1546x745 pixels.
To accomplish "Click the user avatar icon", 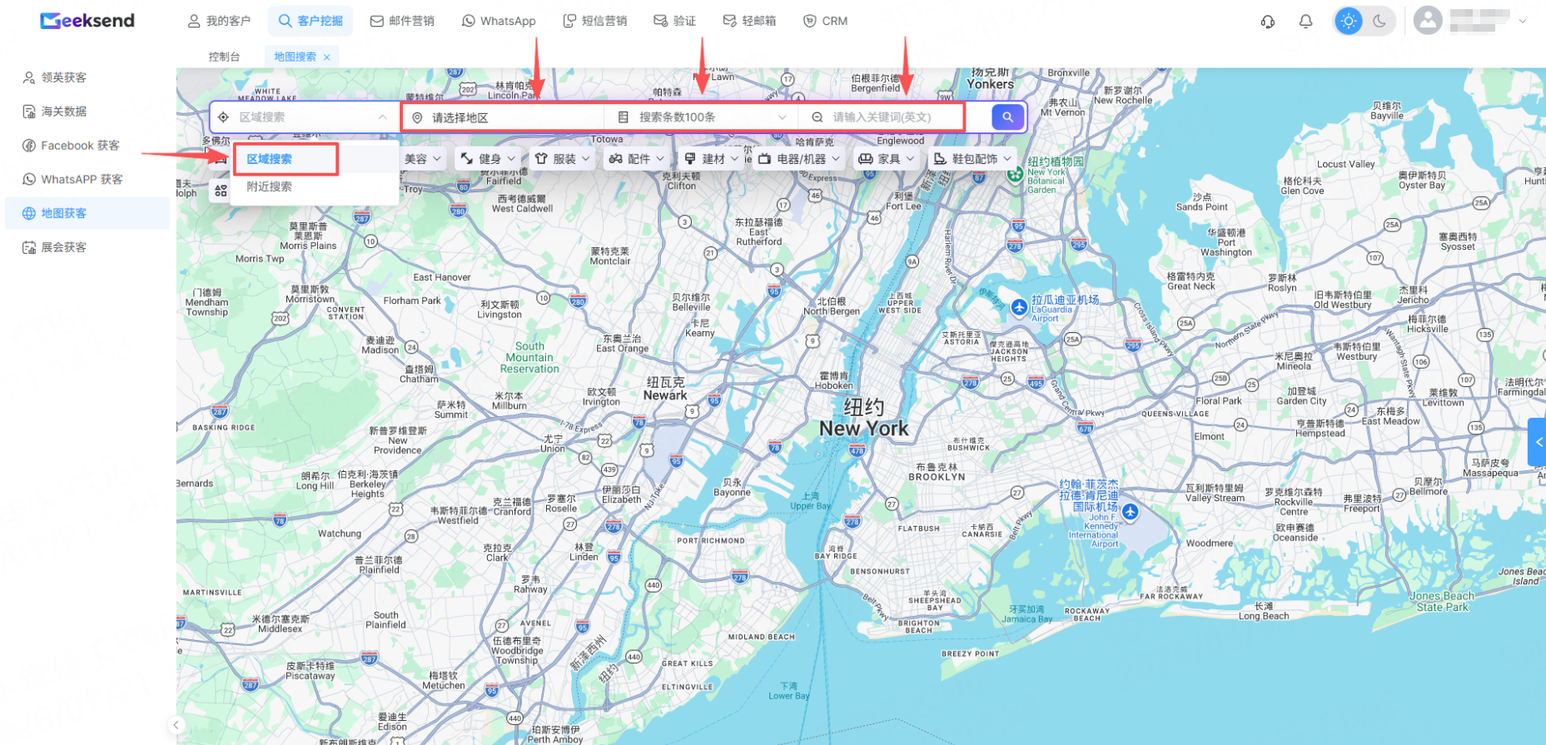I will pyautogui.click(x=1428, y=21).
